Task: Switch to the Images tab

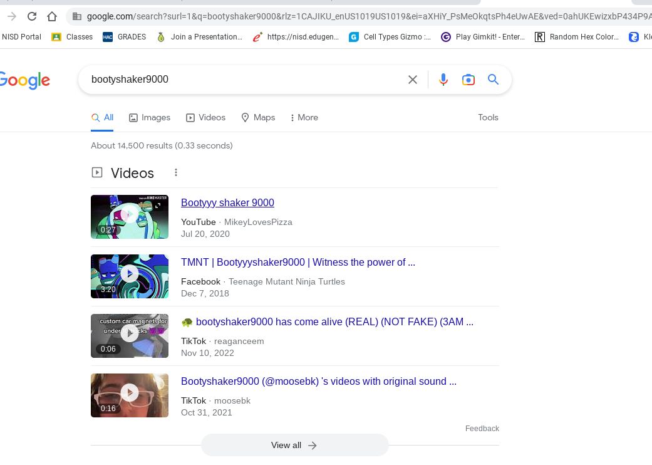Action: click(150, 117)
